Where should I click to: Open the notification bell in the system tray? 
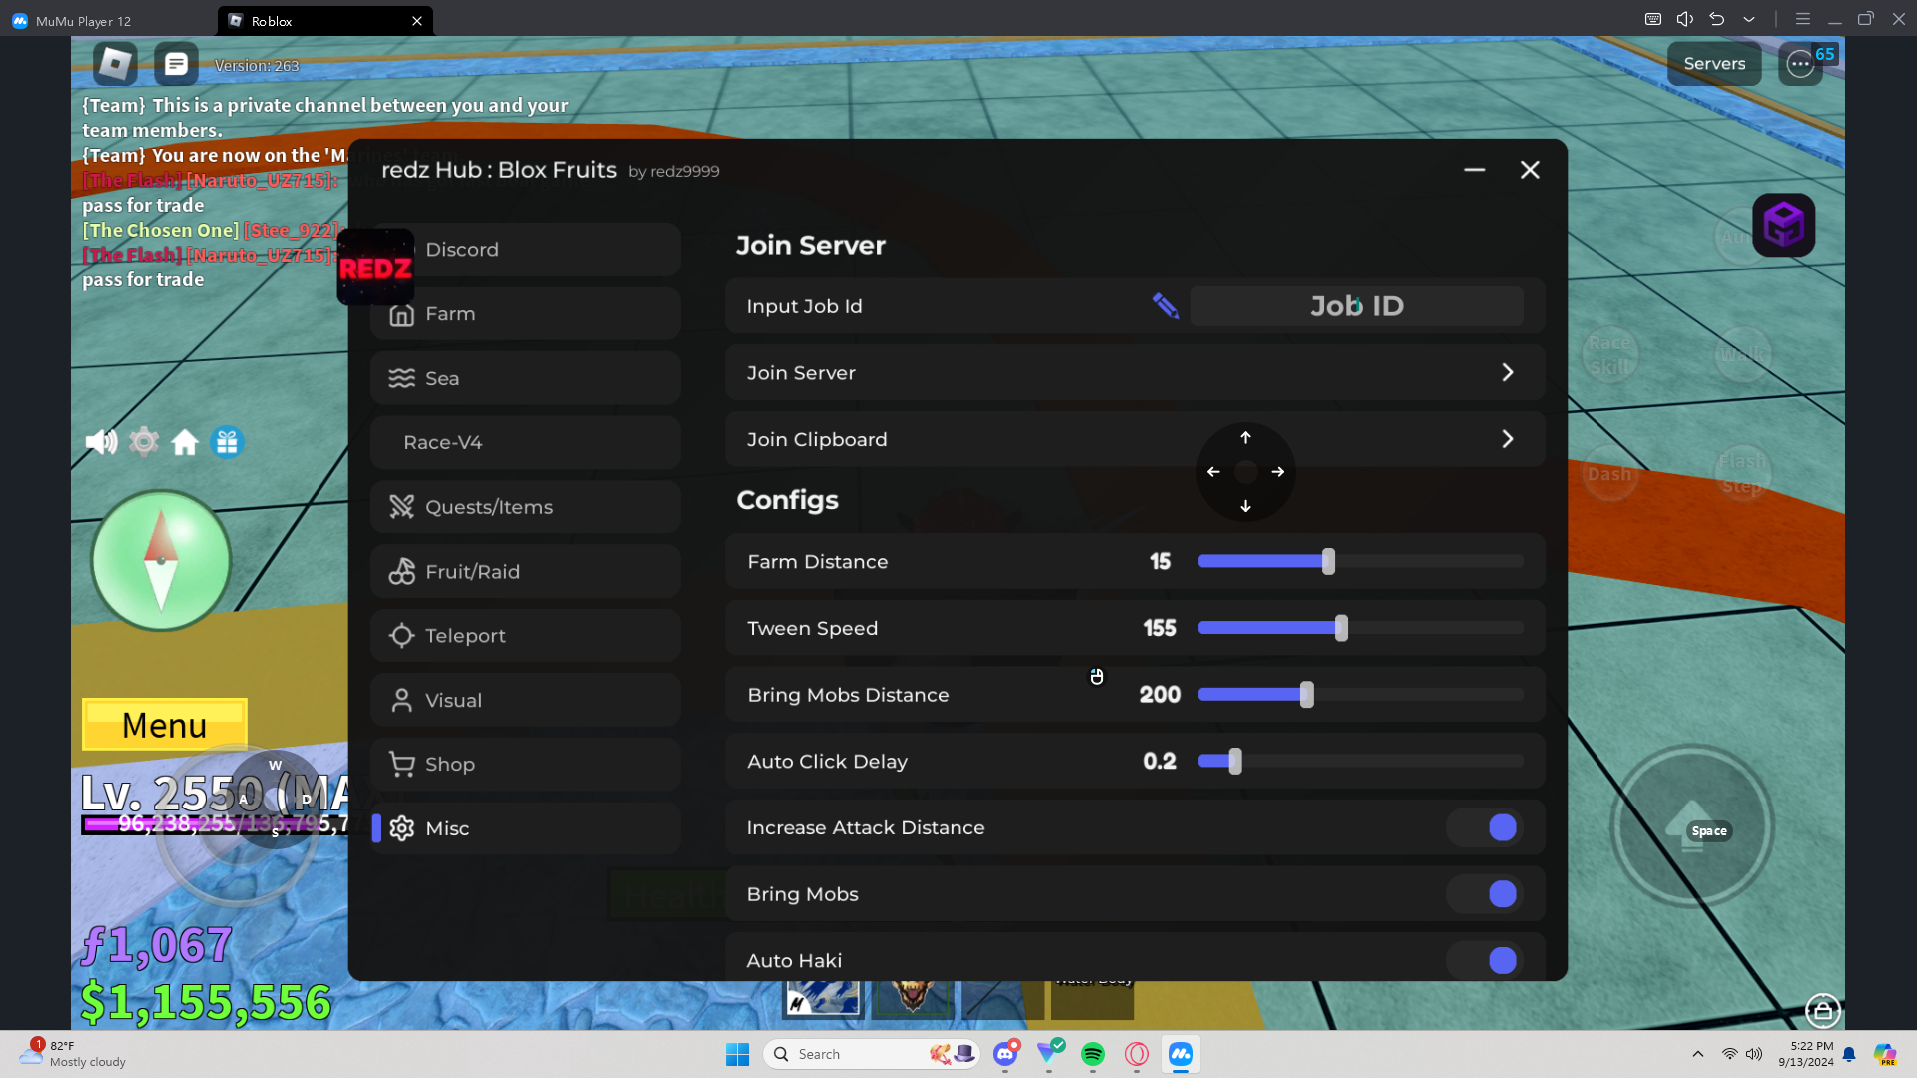point(1849,1054)
